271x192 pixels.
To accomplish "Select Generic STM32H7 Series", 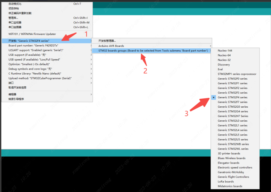I will click(235, 116).
